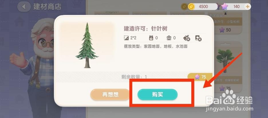Tap the shopkeeper grandpa character
This screenshot has width=268, height=118.
pos(38,69)
